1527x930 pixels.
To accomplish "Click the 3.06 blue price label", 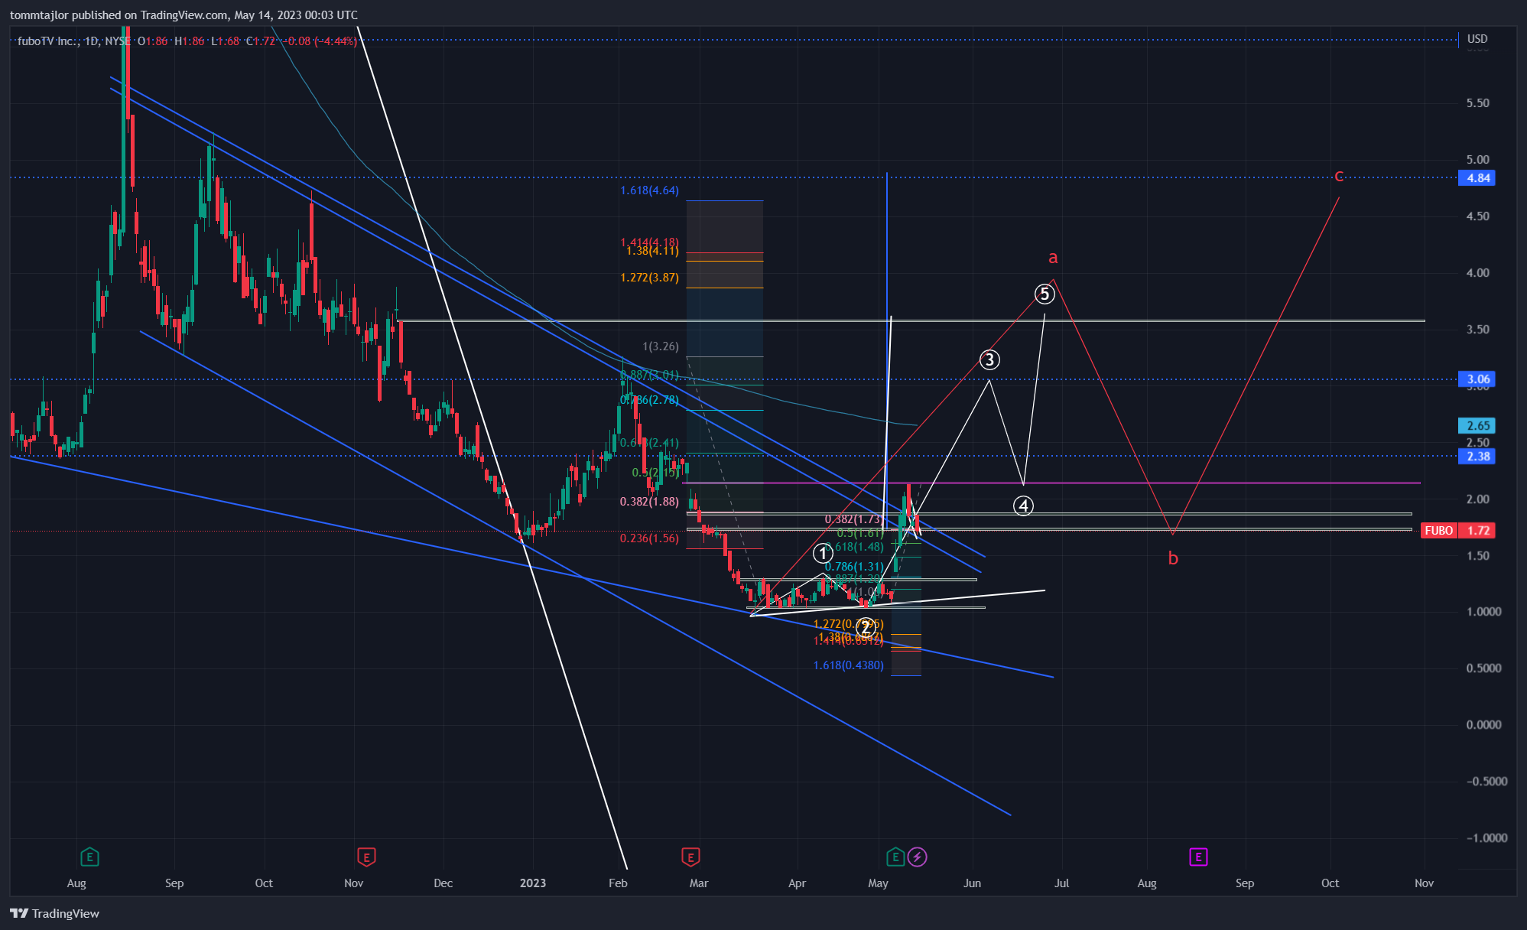I will coord(1477,379).
